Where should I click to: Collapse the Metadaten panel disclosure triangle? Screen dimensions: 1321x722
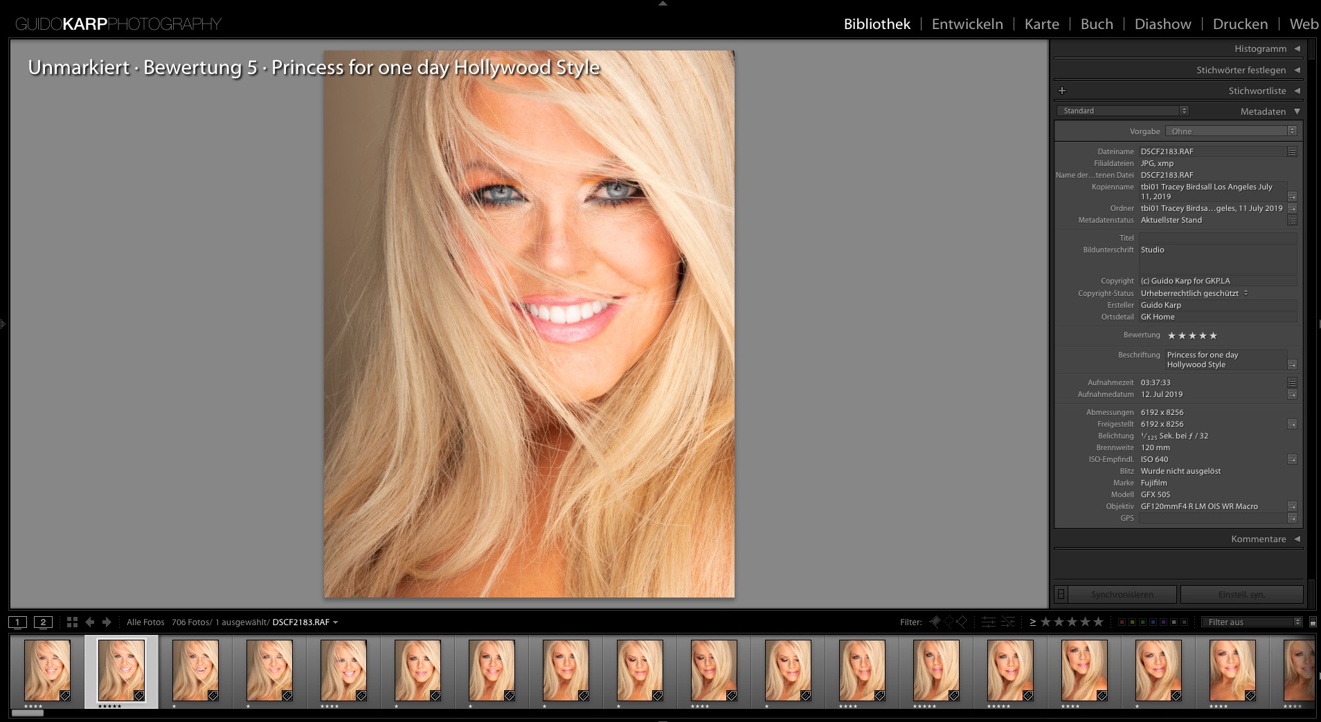coord(1298,111)
